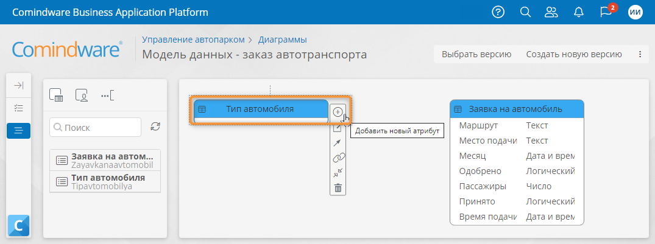Open the checklist icon in left sidebar

tap(18, 108)
